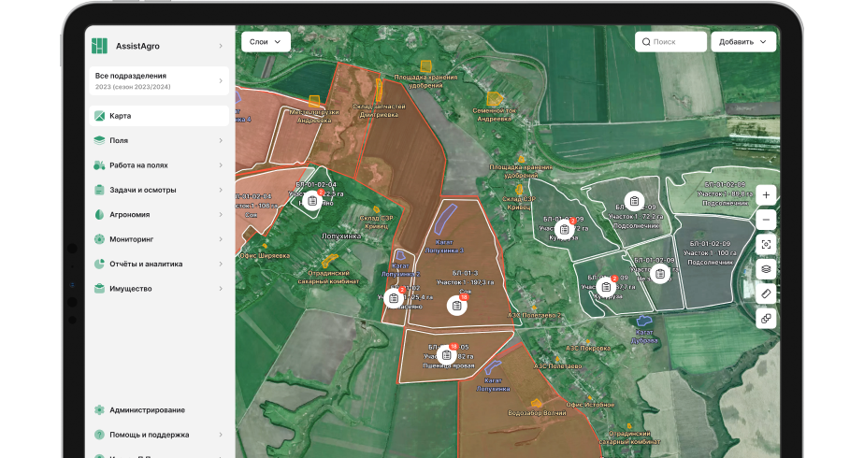Click the AssistAgro logo icon
Screen dimensions: 864x458
(x=100, y=46)
